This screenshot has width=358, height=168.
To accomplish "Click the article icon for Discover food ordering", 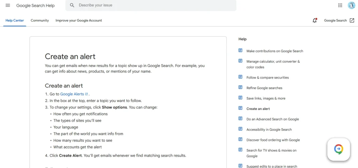I will pyautogui.click(x=241, y=139).
